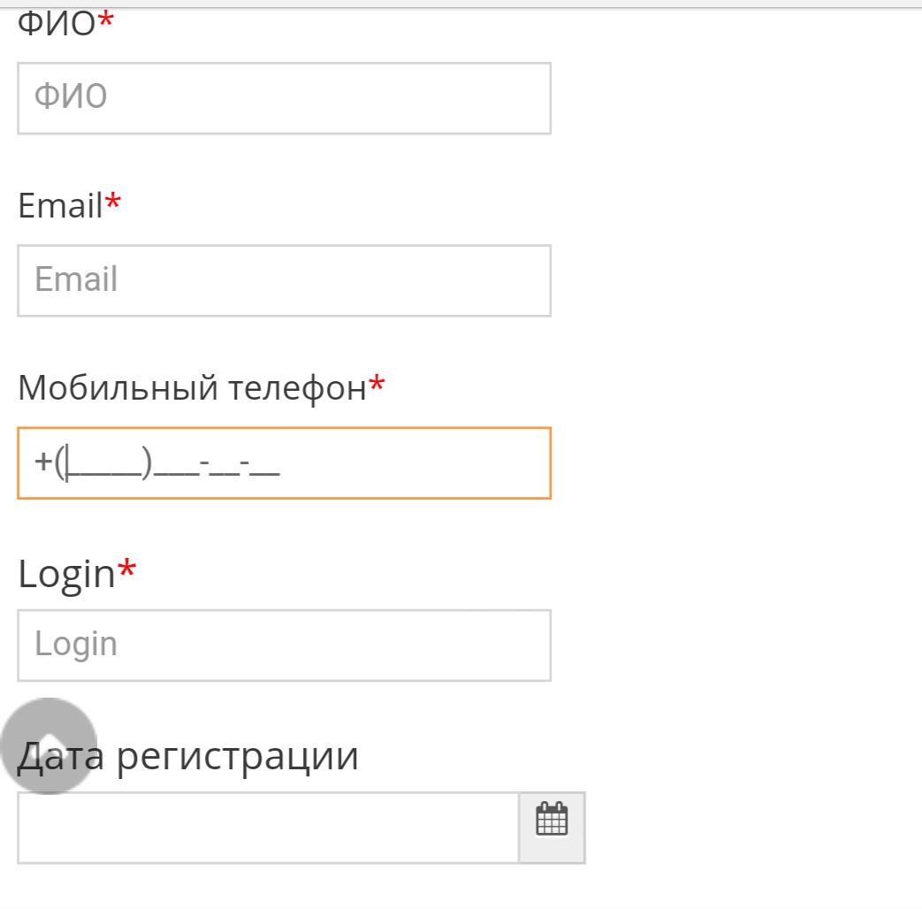Select the Мобильный телефон masked input

coord(284,463)
